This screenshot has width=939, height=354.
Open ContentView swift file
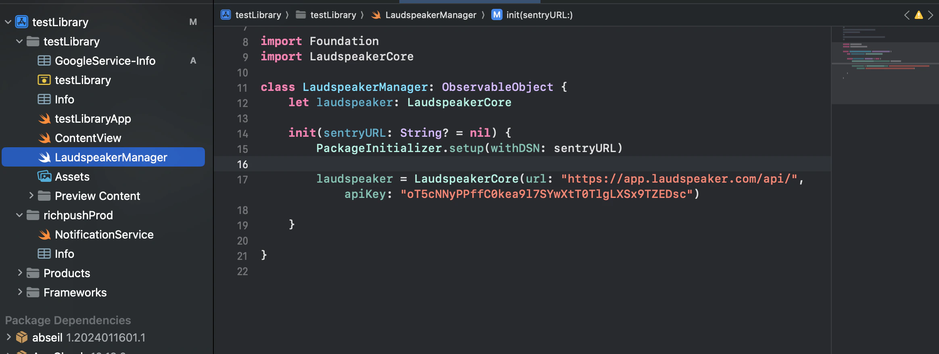pyautogui.click(x=88, y=138)
